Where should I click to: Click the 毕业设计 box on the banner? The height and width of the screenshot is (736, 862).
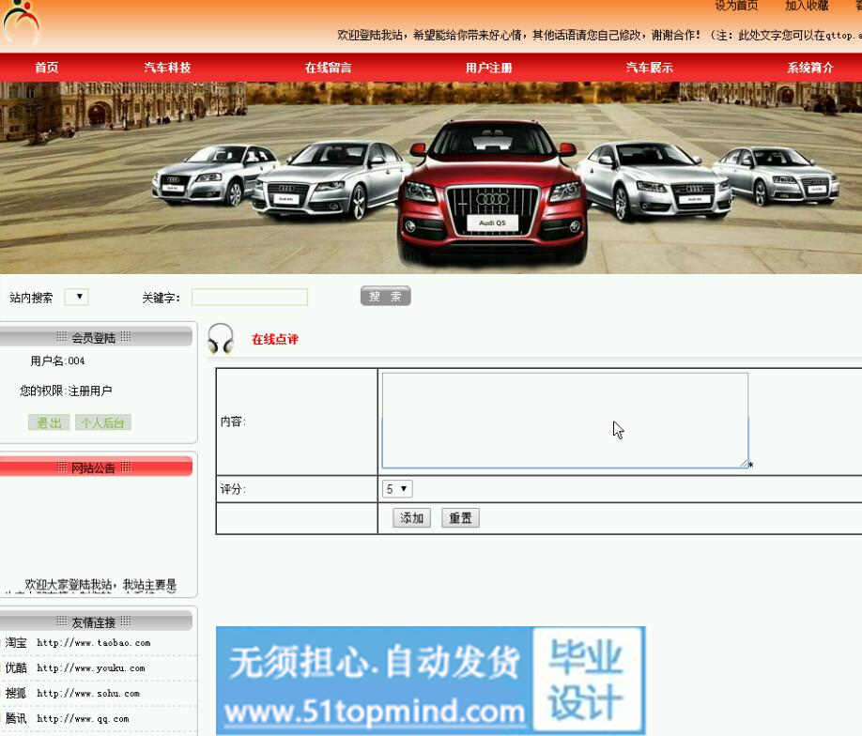click(x=586, y=680)
